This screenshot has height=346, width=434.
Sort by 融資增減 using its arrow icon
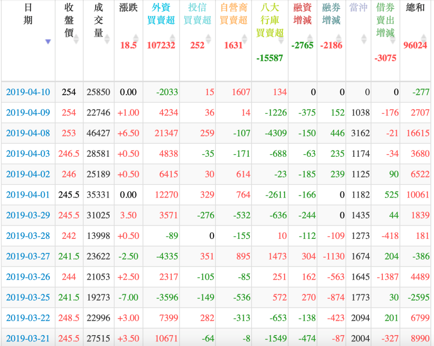pos(310,38)
